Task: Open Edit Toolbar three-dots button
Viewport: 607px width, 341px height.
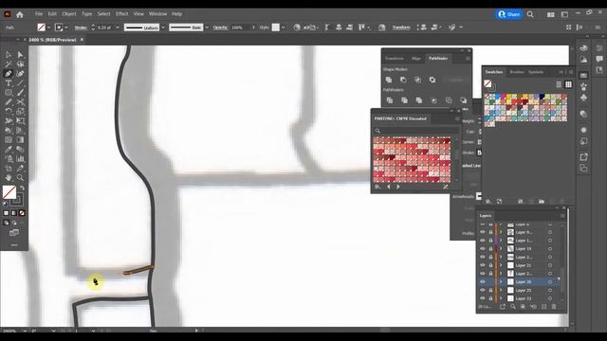Action: point(14,245)
